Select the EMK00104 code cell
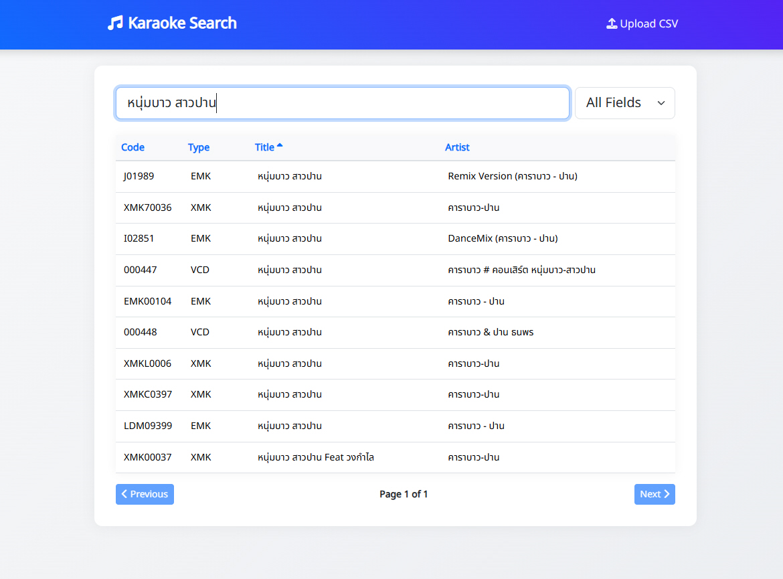 (148, 302)
